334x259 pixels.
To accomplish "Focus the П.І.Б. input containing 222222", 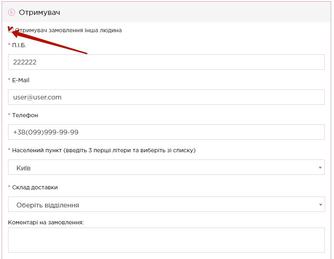I will (166, 62).
